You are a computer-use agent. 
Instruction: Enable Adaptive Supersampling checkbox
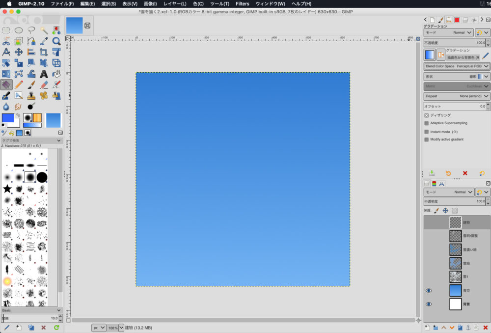click(x=427, y=123)
